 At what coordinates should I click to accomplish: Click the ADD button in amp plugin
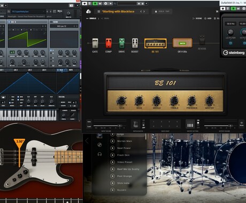tap(207, 18)
